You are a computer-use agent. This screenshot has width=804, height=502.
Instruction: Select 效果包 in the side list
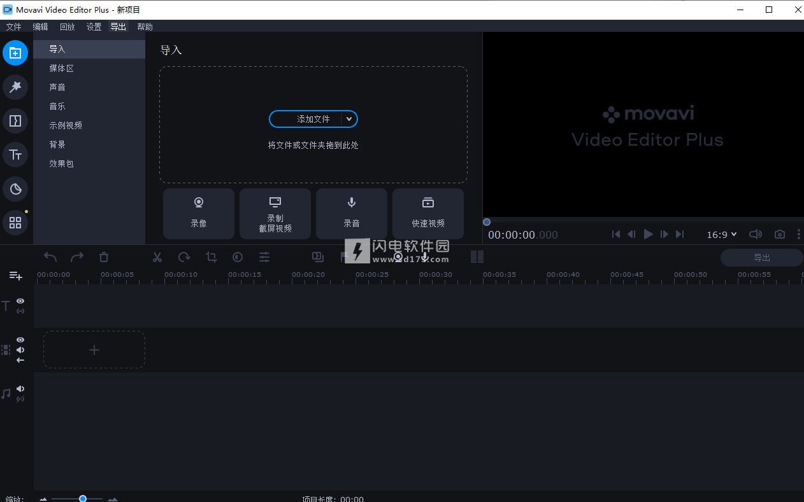(89, 164)
